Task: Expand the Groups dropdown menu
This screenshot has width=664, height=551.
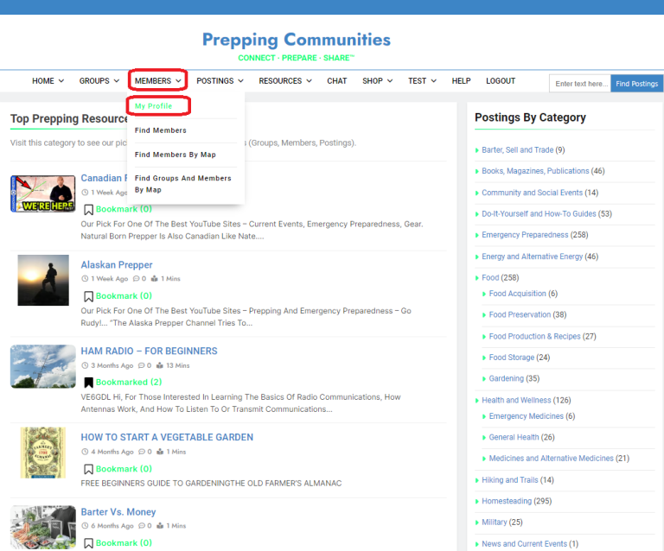Action: (99, 81)
